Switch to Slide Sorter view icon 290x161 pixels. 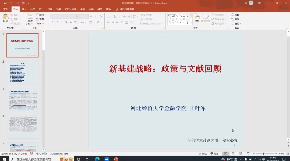(233, 153)
